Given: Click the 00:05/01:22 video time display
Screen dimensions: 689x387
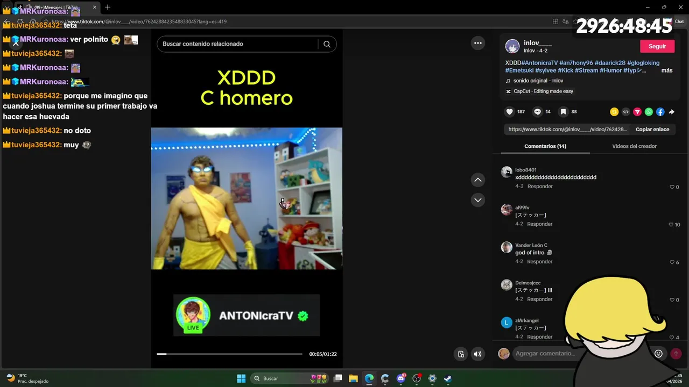Looking at the screenshot, I should pos(323,354).
